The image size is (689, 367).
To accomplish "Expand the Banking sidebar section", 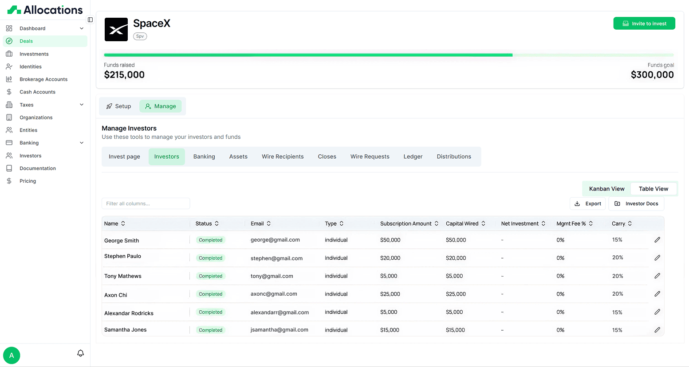I will pos(81,142).
